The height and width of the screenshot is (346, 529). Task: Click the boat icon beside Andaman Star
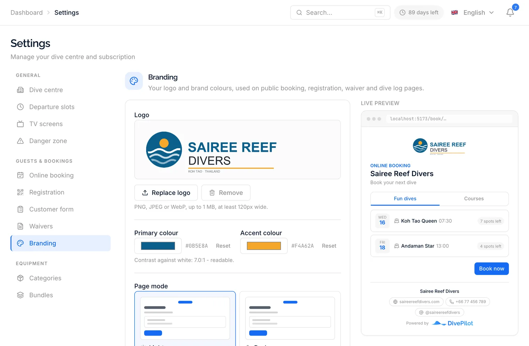tap(396, 246)
